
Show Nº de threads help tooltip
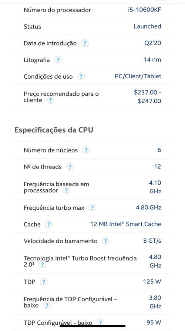tap(70, 167)
